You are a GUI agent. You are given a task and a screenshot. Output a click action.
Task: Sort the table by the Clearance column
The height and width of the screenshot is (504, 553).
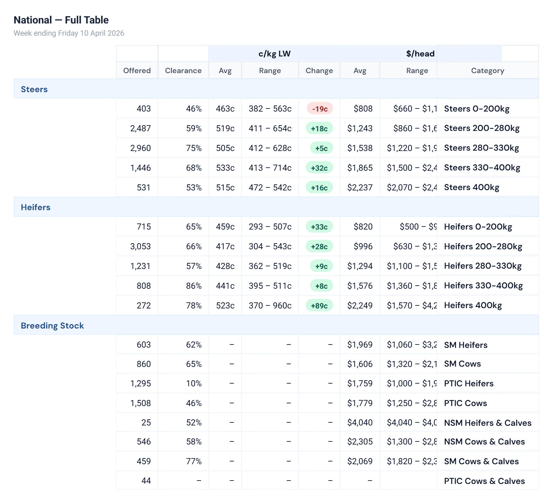pos(183,70)
